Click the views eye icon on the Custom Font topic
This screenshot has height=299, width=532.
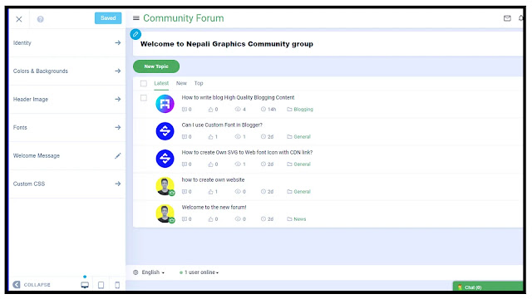238,136
